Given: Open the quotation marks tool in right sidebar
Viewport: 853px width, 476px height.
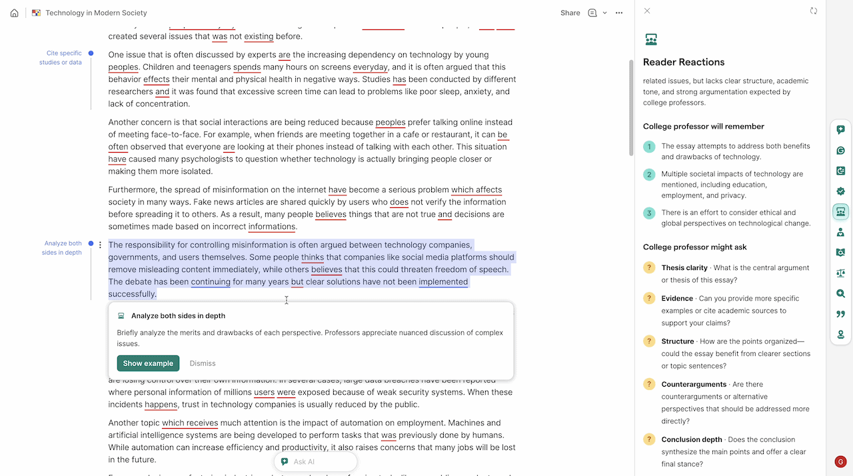Looking at the screenshot, I should click(x=840, y=313).
